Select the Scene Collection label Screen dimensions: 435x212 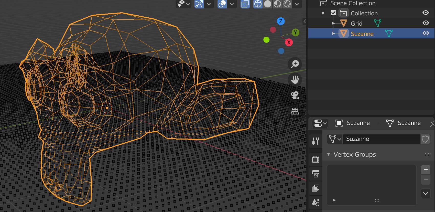coord(353,3)
